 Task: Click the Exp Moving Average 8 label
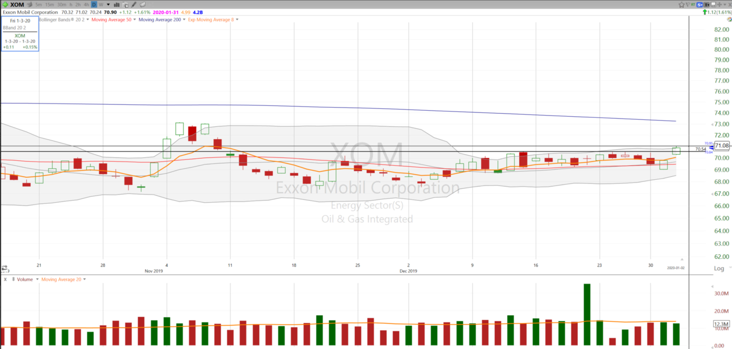tap(211, 19)
